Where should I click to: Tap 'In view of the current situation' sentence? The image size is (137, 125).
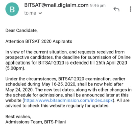(37, 52)
